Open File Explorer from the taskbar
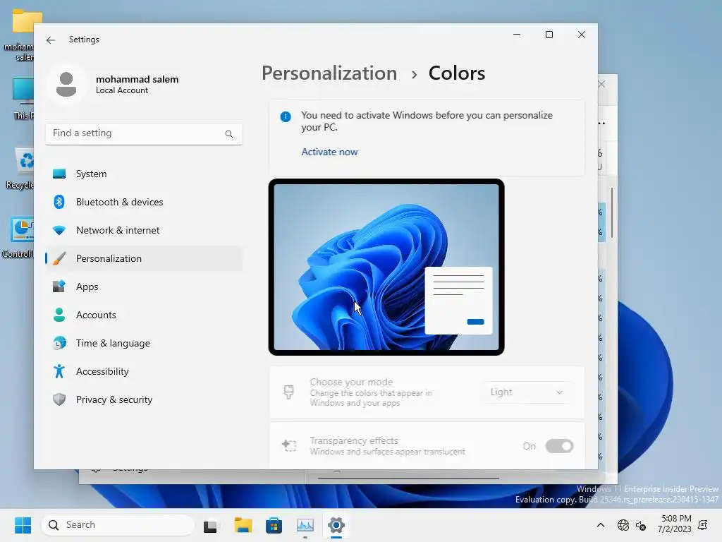The height and width of the screenshot is (542, 722). [243, 525]
